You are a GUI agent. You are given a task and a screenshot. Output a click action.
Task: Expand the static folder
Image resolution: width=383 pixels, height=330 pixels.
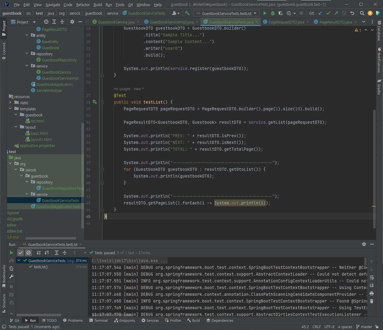[x=10, y=103]
